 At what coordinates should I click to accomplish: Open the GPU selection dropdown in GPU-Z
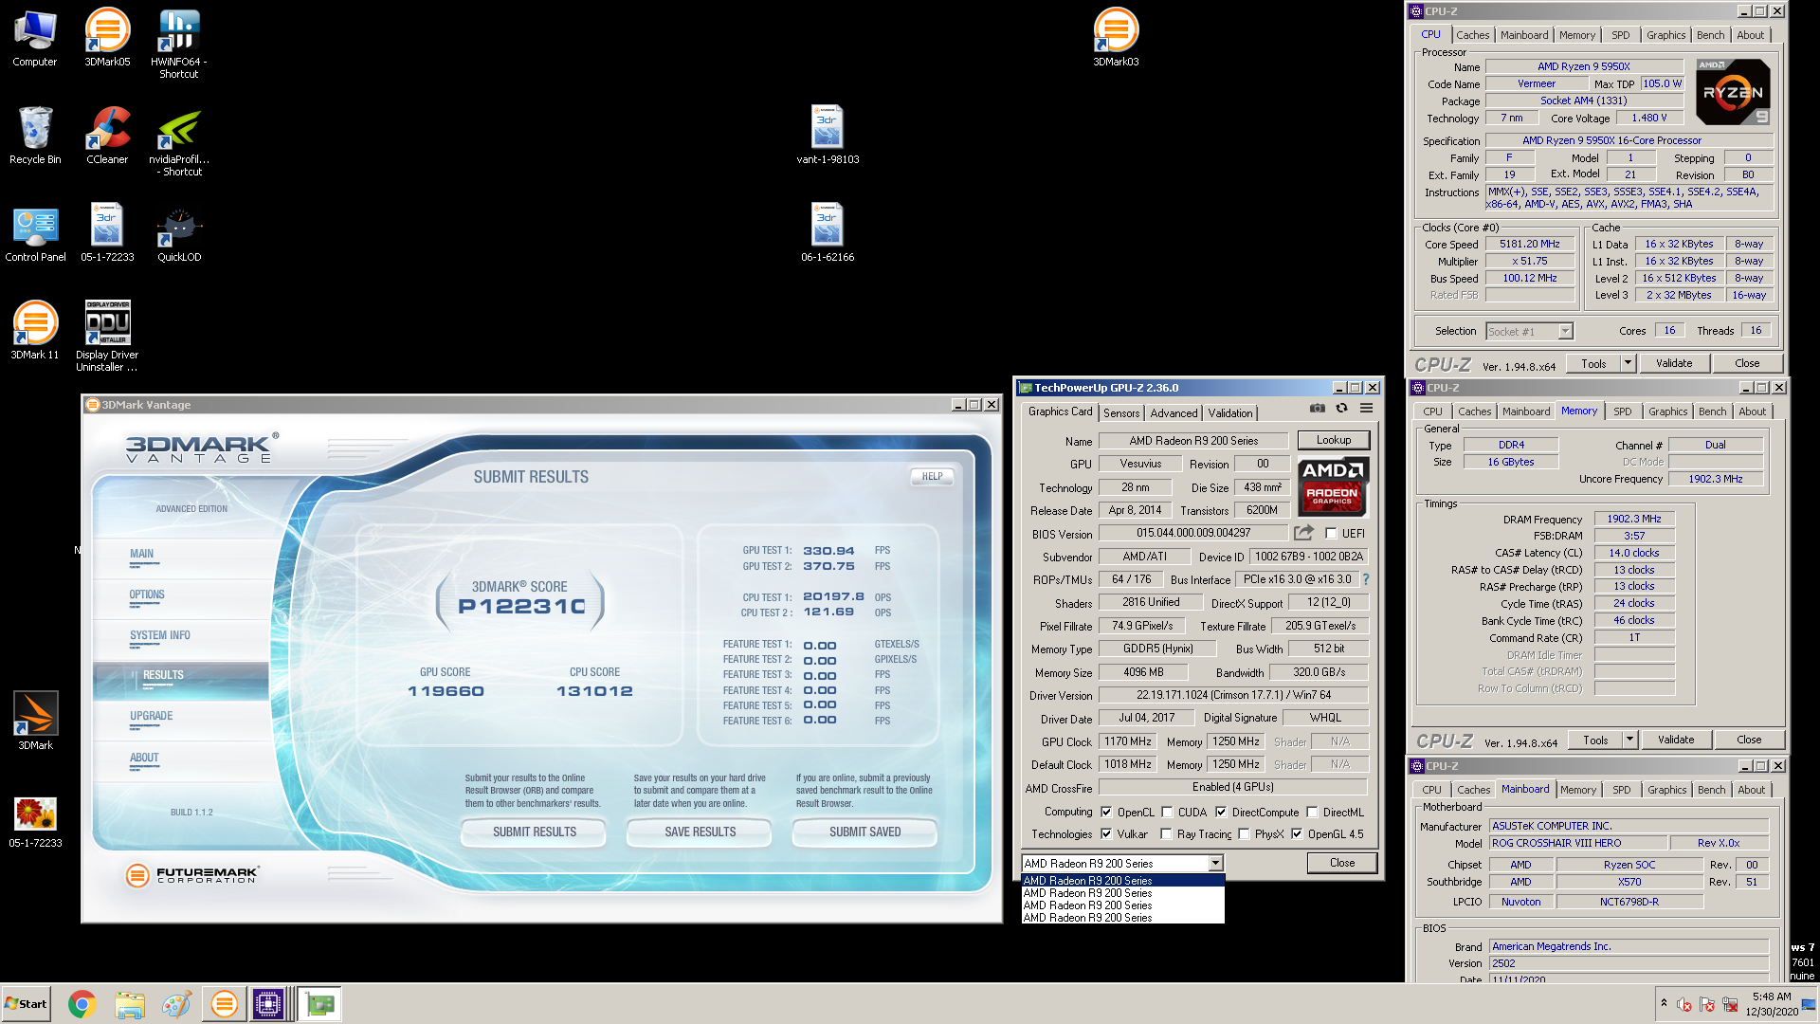pyautogui.click(x=1215, y=863)
